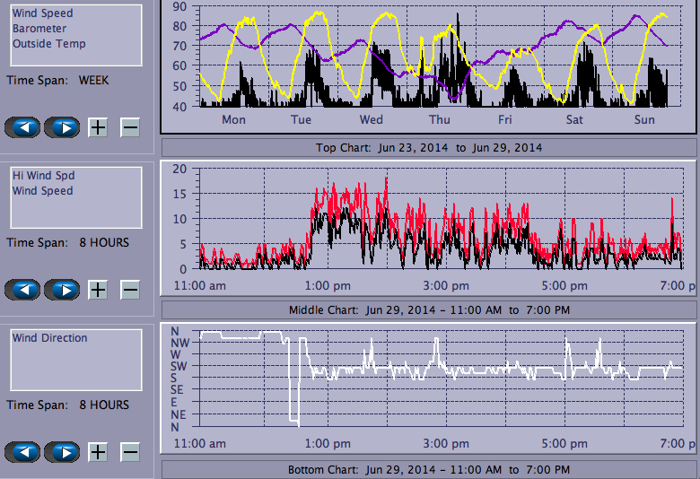Click the top chart's back arrow button
The height and width of the screenshot is (479, 700).
pos(23,127)
